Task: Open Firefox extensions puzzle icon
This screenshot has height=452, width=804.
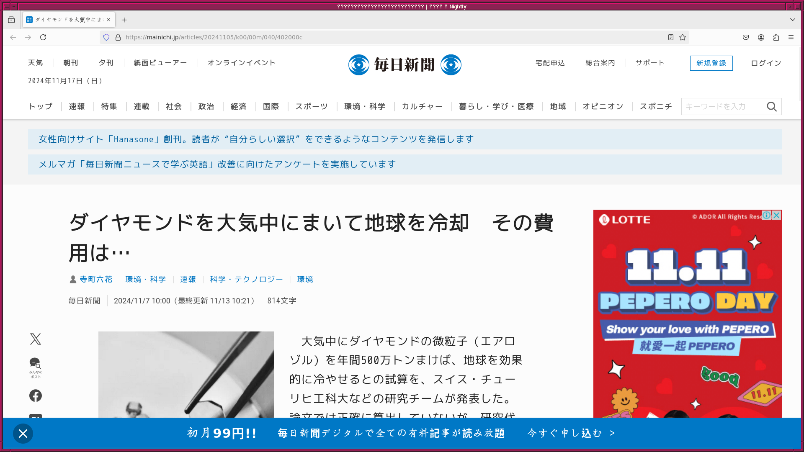Action: (x=776, y=37)
